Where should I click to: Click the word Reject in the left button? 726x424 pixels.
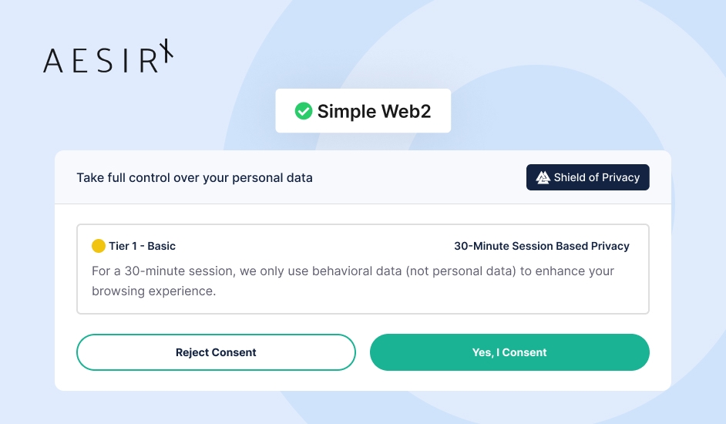tap(192, 352)
